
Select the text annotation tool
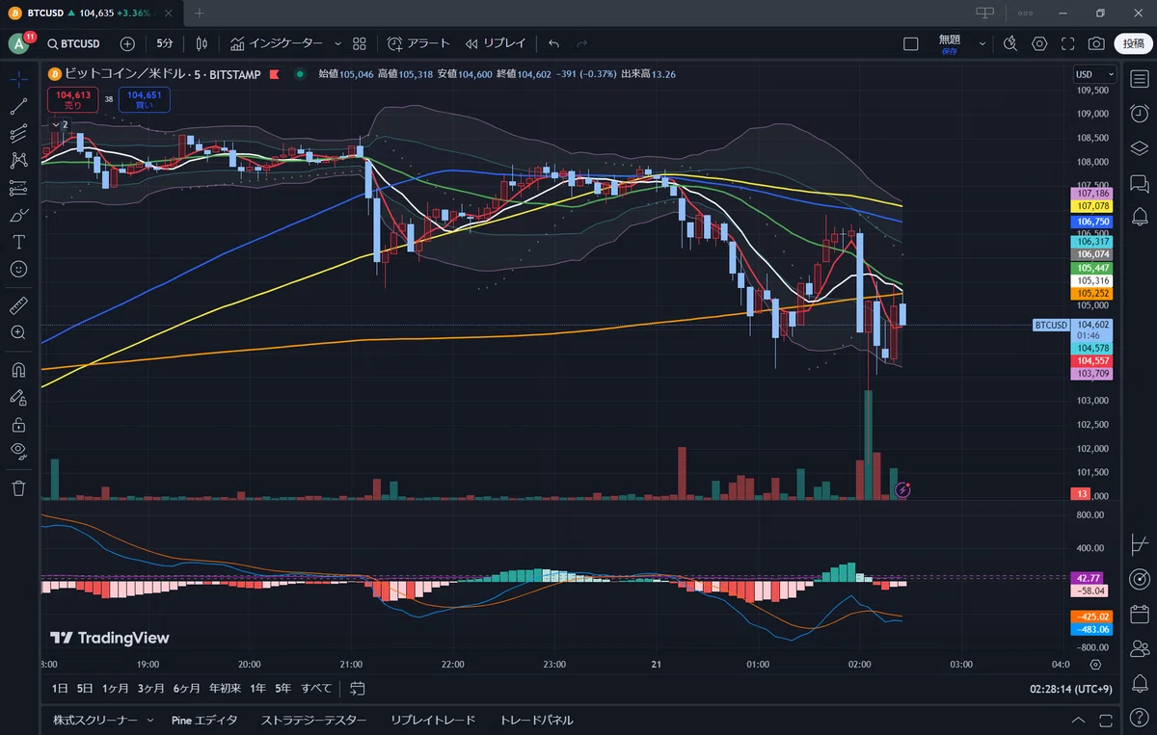[18, 242]
